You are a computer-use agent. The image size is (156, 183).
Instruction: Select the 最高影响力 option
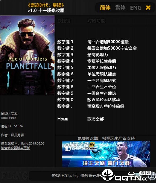pyautogui.click(x=98, y=55)
